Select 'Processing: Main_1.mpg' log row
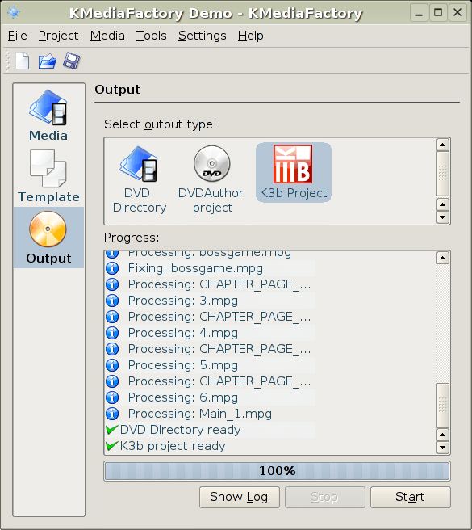This screenshot has width=472, height=530. point(210,414)
